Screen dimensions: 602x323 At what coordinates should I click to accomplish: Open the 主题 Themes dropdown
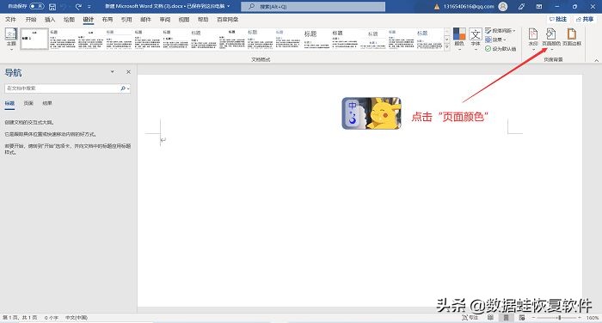(x=11, y=39)
